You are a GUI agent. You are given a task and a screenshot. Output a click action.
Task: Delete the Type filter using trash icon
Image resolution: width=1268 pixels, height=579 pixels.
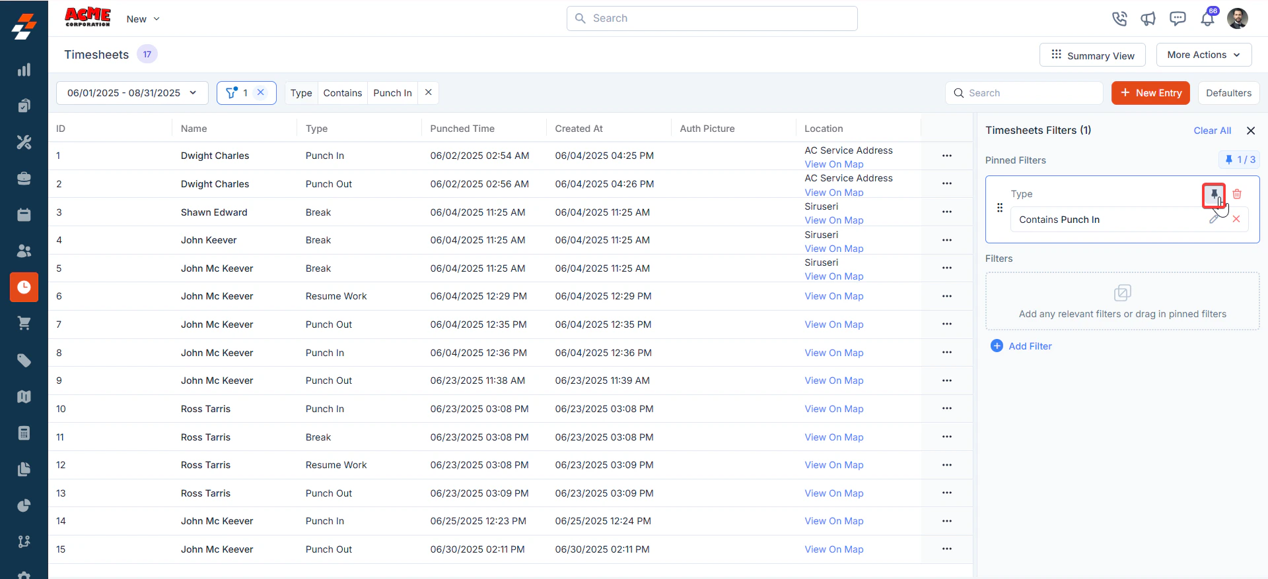click(1237, 194)
